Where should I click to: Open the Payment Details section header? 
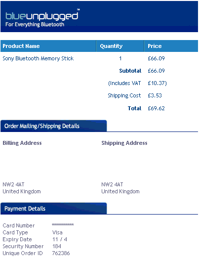click(54, 209)
